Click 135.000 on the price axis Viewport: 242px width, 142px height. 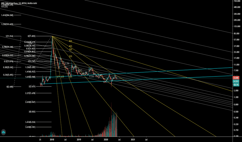237,27
